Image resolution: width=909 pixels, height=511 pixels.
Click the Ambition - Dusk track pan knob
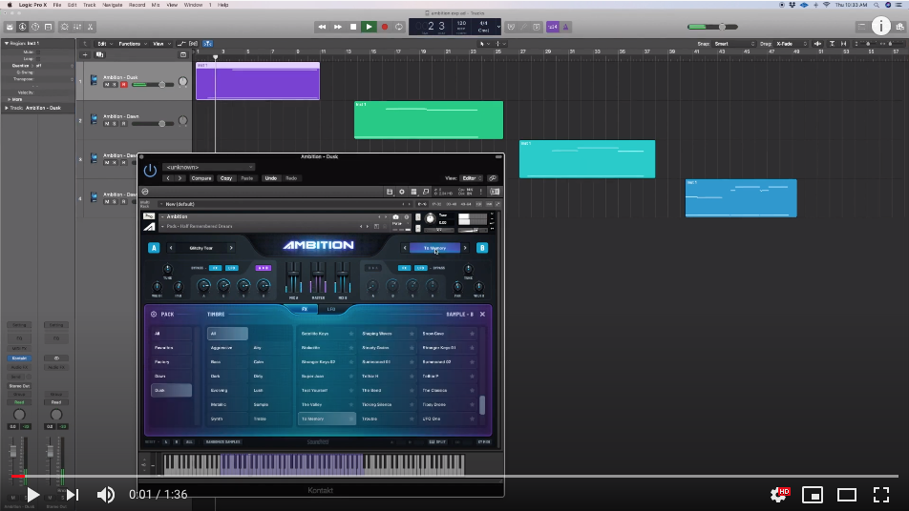[182, 82]
